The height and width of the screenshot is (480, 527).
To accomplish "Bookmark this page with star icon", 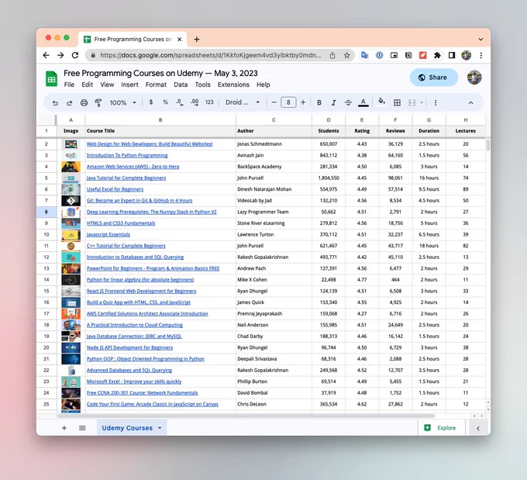I will [x=347, y=56].
